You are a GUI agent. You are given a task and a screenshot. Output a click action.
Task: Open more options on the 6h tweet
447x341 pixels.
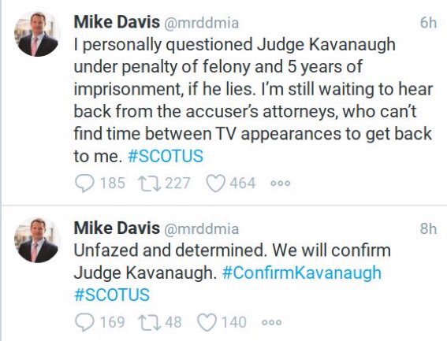point(280,183)
